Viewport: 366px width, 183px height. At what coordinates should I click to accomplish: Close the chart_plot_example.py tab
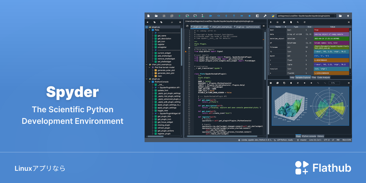(210, 27)
